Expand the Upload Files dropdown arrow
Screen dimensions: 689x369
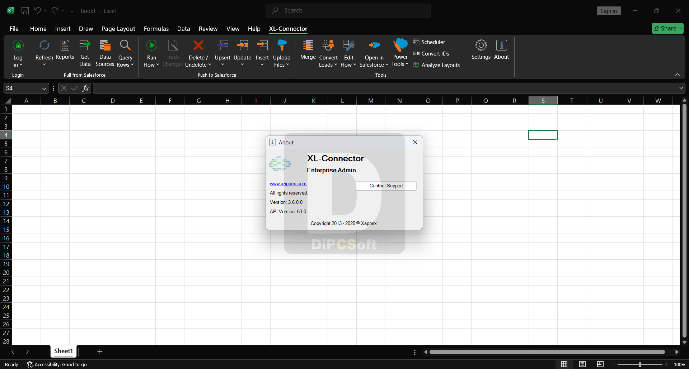[x=287, y=65]
